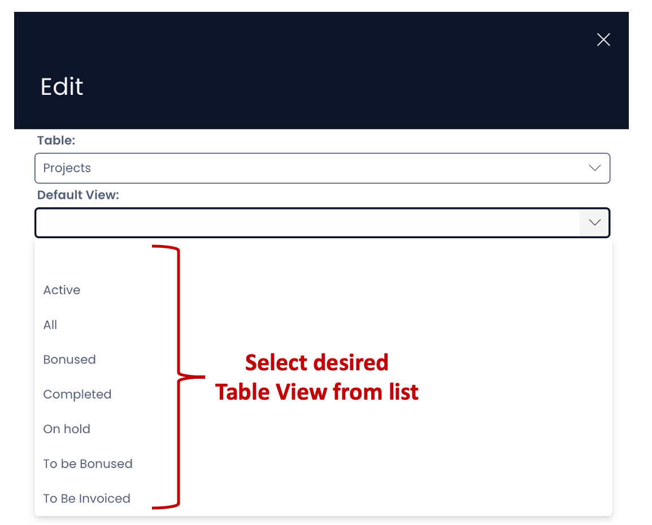Collapse the Default View dropdown arrow
652x525 pixels.
pyautogui.click(x=594, y=222)
